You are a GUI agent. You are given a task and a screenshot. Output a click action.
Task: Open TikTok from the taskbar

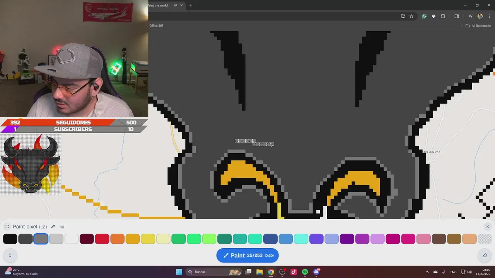(294, 272)
